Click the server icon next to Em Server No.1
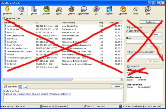 click(5, 29)
